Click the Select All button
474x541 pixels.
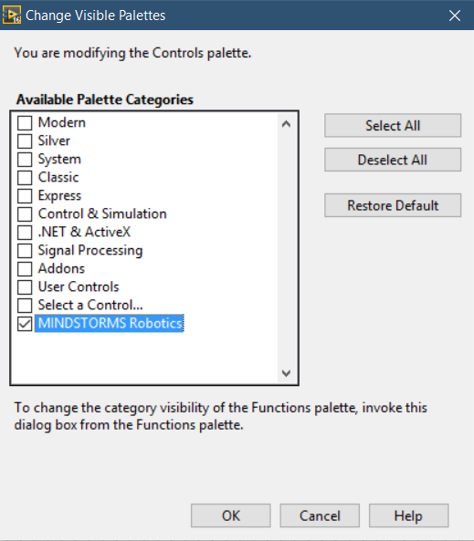(x=393, y=126)
